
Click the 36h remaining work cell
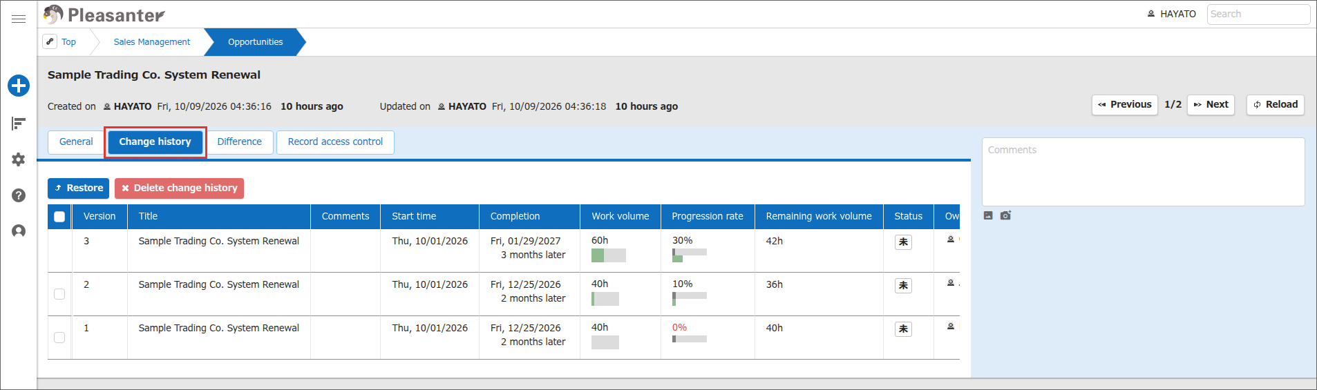(x=819, y=294)
